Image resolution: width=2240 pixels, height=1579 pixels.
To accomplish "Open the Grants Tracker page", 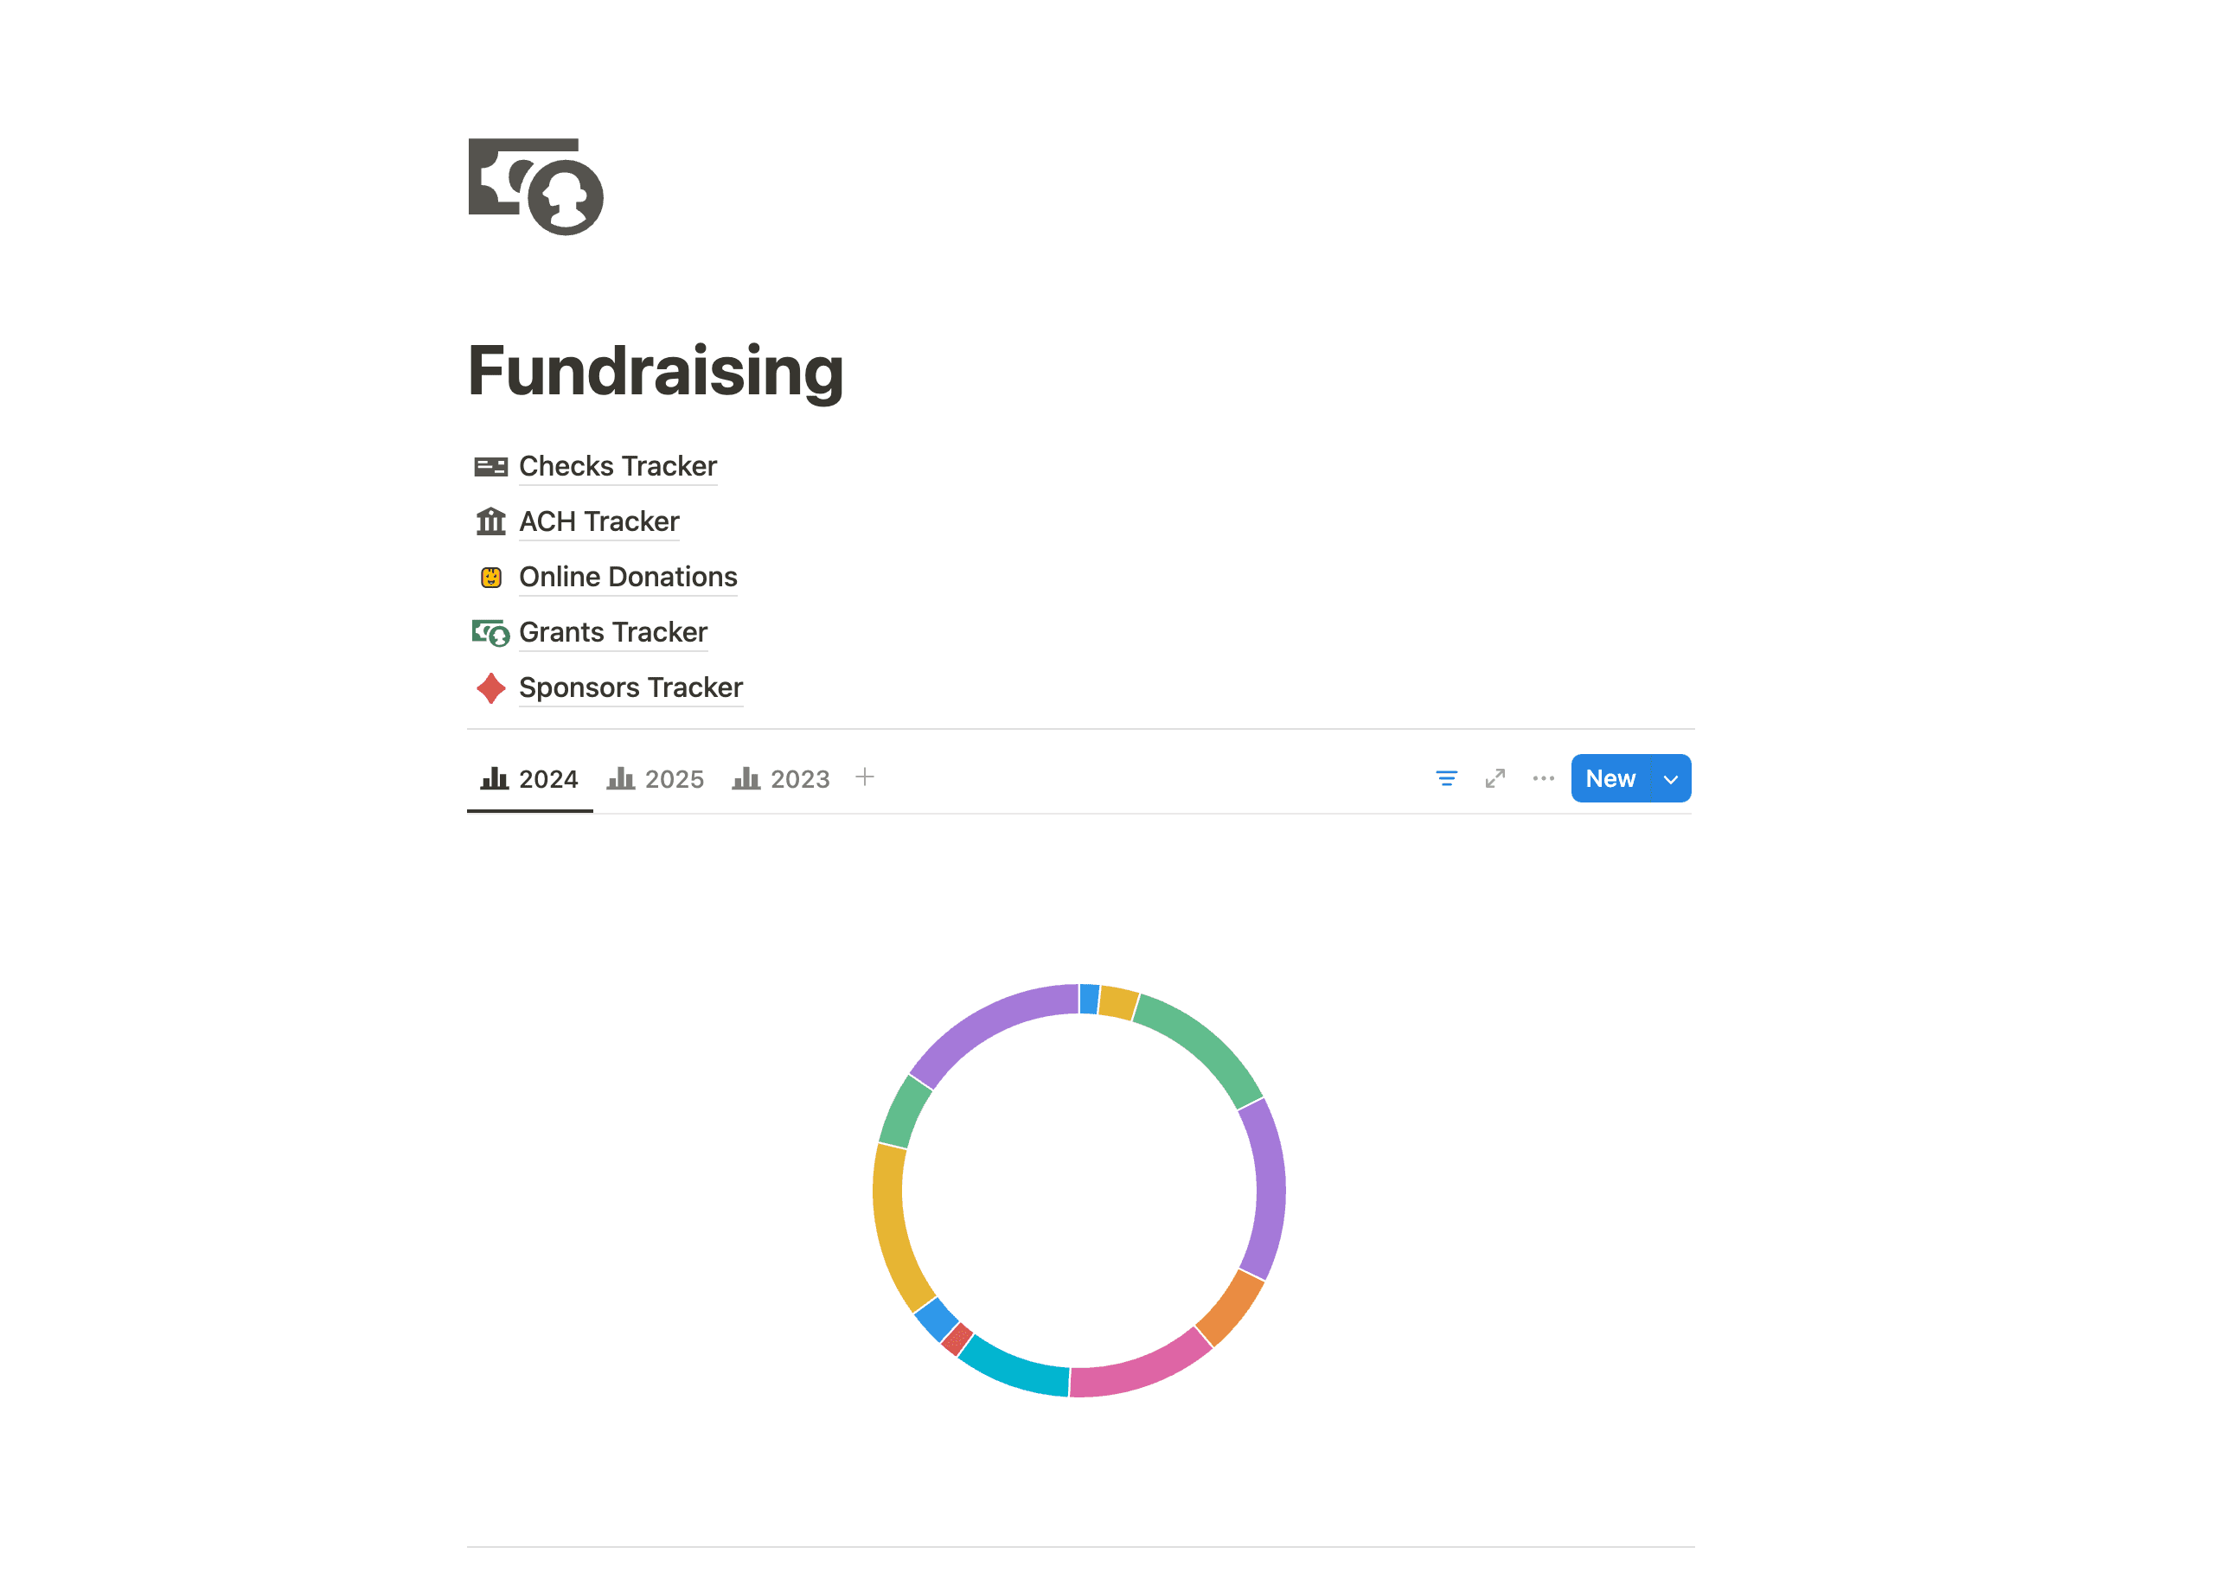I will [x=612, y=632].
